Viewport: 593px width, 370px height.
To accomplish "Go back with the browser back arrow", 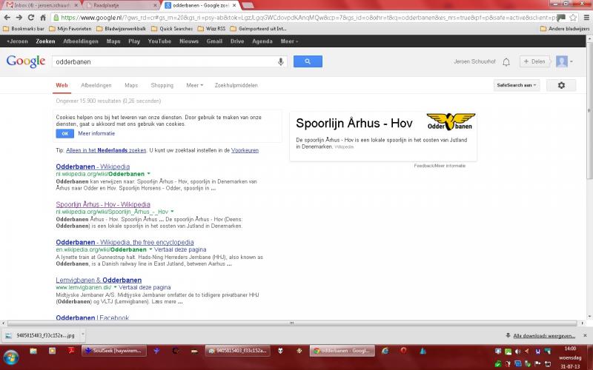I will coord(7,17).
